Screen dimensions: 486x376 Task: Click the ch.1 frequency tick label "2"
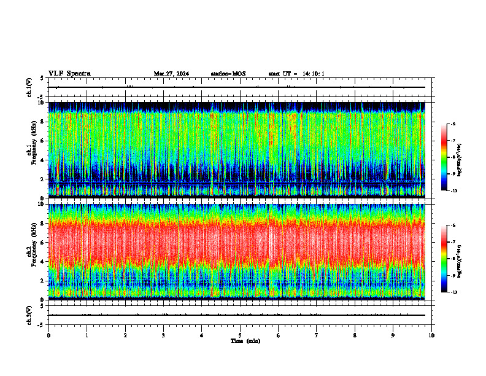[x=42, y=179]
